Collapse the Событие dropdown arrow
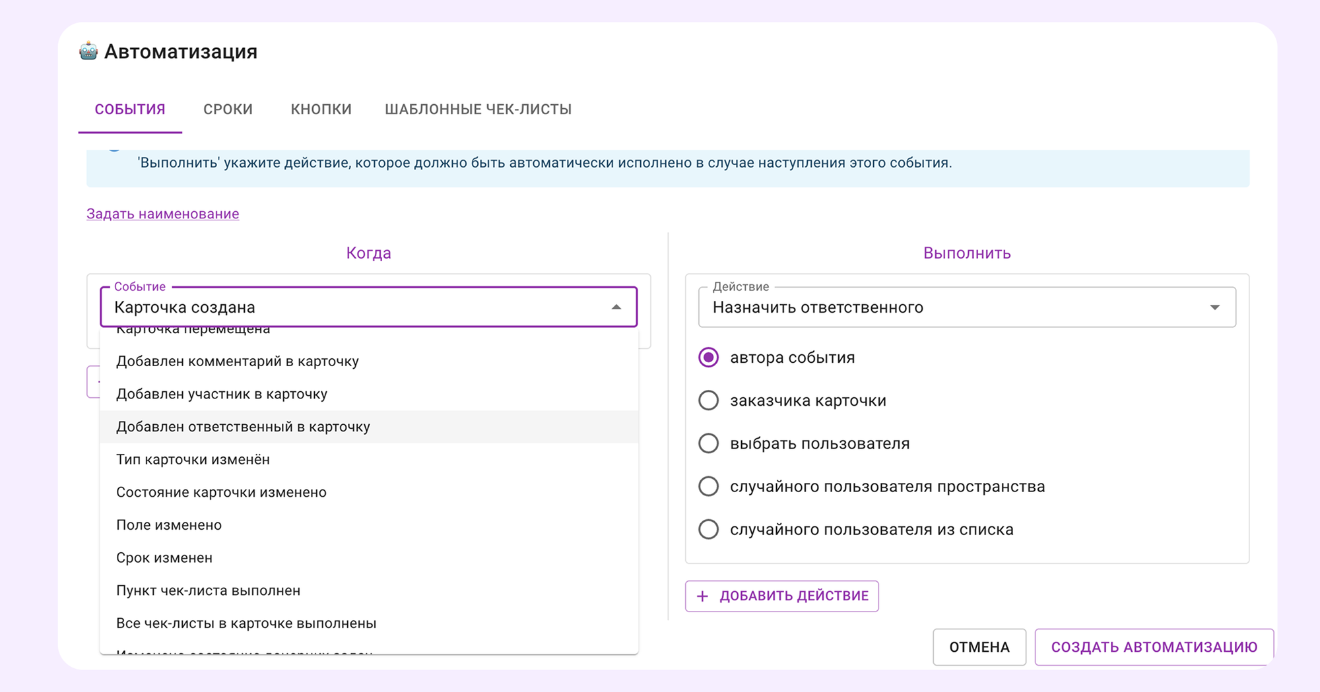 pos(615,307)
